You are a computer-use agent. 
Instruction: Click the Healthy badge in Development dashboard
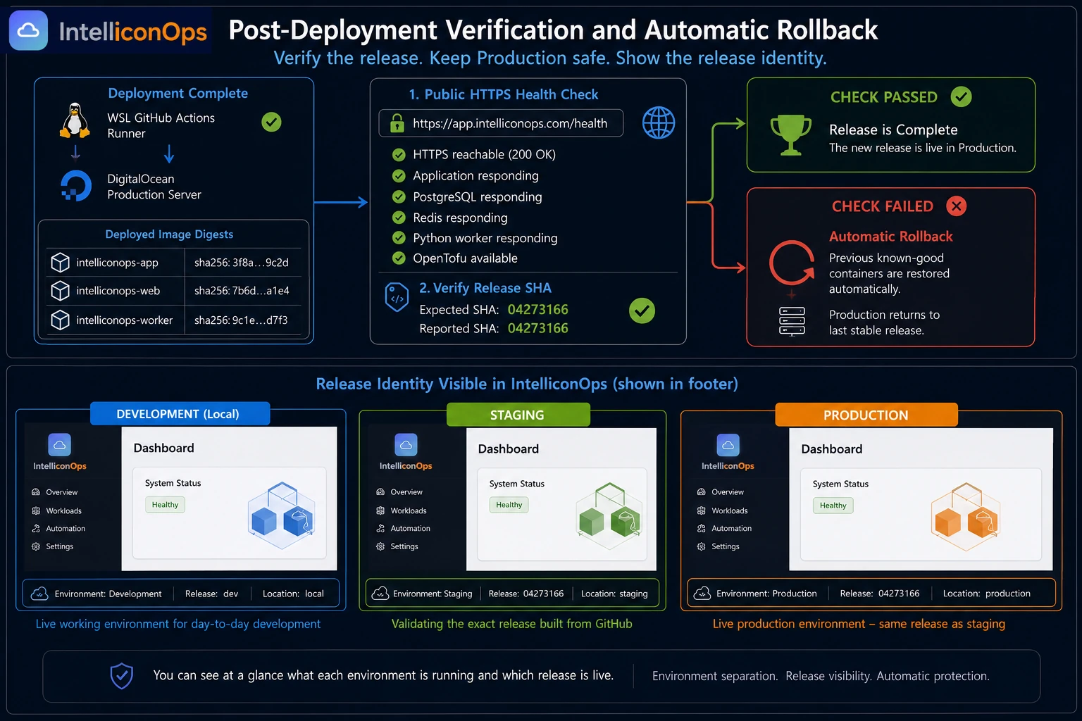(166, 505)
